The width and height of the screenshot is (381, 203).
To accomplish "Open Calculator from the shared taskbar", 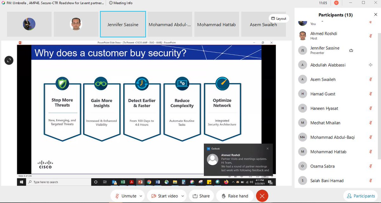I will 183,182.
